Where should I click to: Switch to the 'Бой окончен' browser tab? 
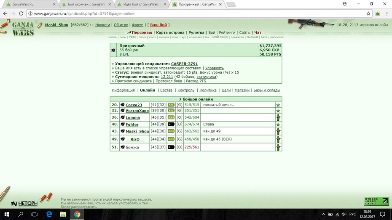(x=86, y=4)
